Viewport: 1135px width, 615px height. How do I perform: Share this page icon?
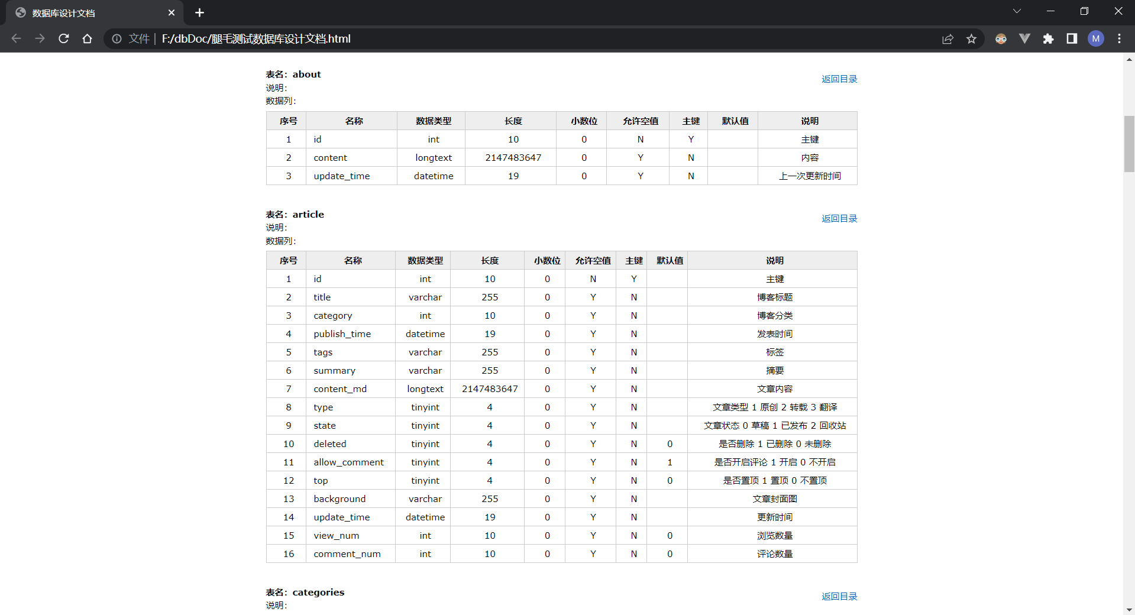pyautogui.click(x=948, y=38)
